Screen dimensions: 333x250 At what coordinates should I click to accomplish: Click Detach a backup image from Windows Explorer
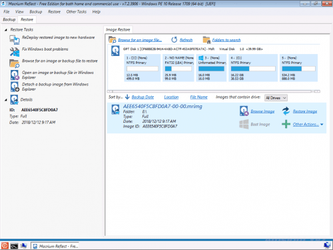click(55, 87)
